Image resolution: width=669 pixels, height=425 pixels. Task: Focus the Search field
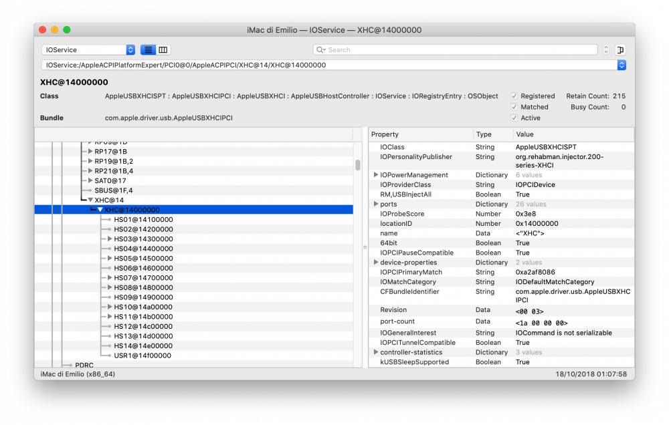coord(455,50)
